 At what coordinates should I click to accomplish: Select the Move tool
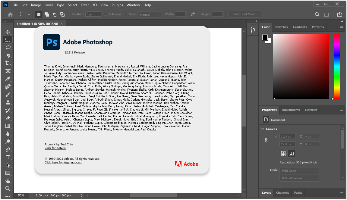coord(8,32)
